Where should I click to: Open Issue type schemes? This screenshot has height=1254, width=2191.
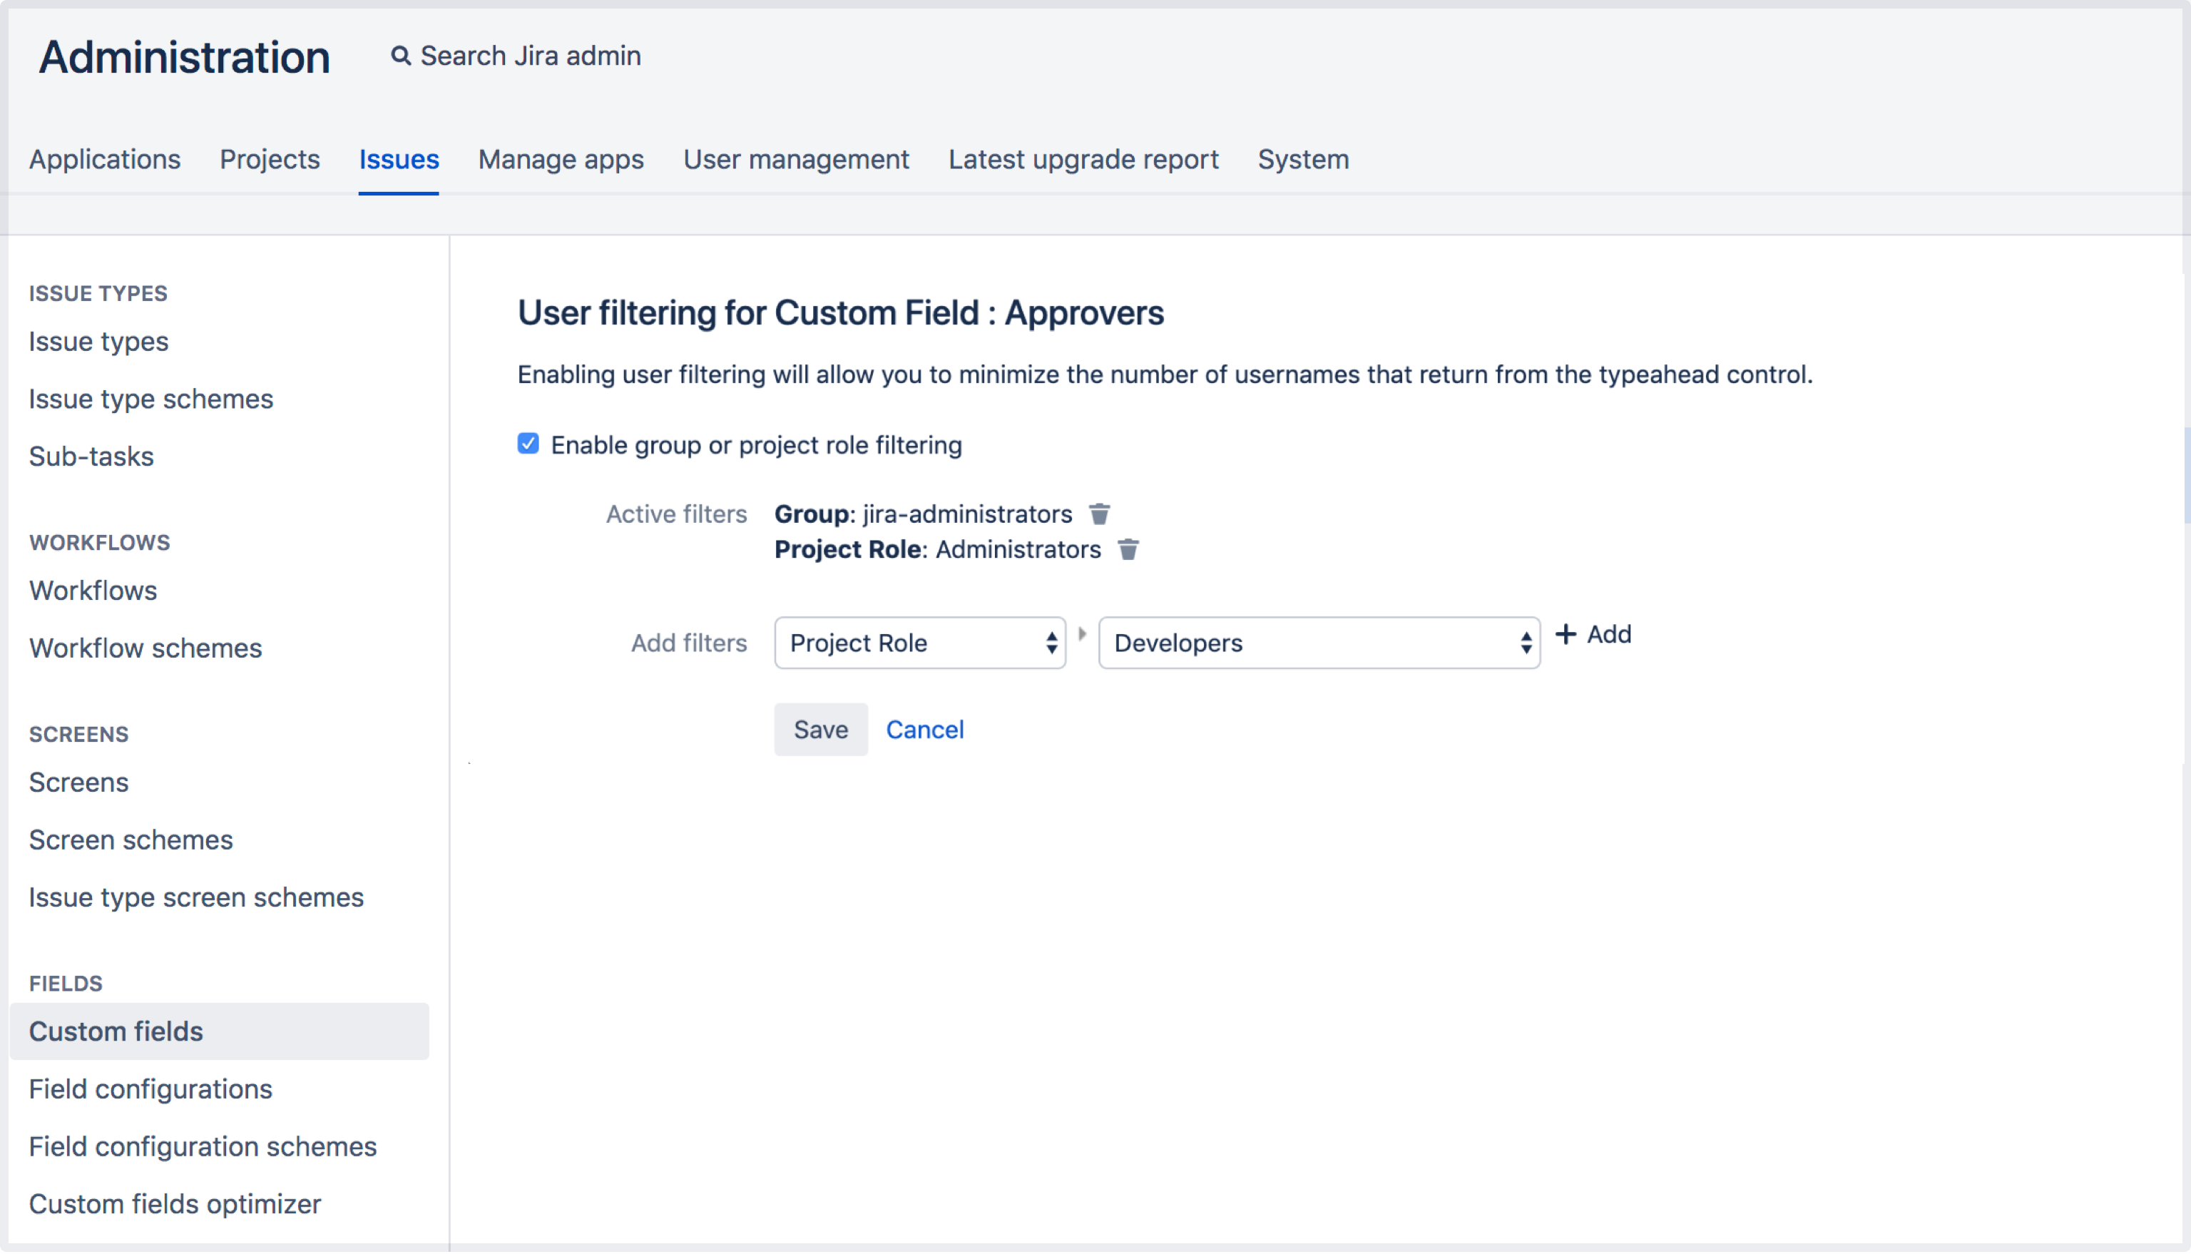[150, 399]
